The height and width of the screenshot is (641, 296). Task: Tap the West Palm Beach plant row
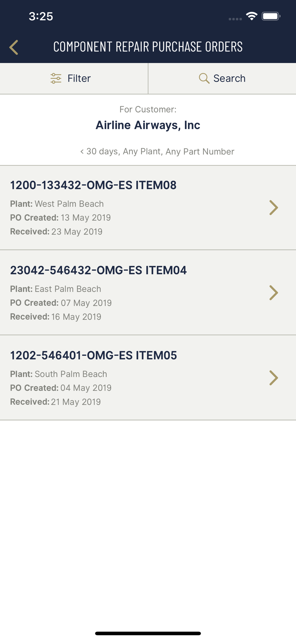click(x=57, y=204)
